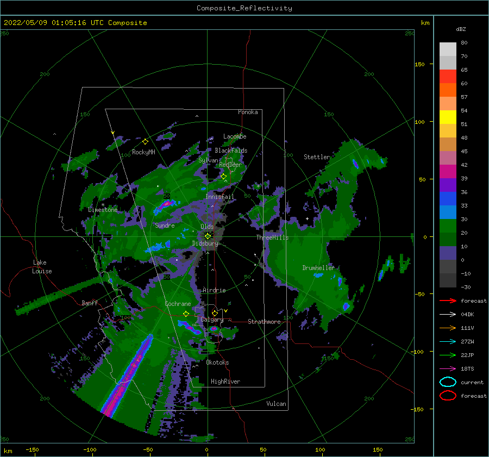Viewport: 489px width, 457px height.
Task: Choose the green 22JP arrow icon
Action: 448,355
